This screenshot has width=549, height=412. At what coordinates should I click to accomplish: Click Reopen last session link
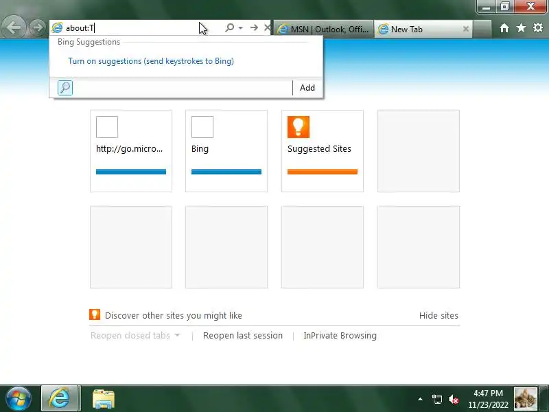click(243, 336)
